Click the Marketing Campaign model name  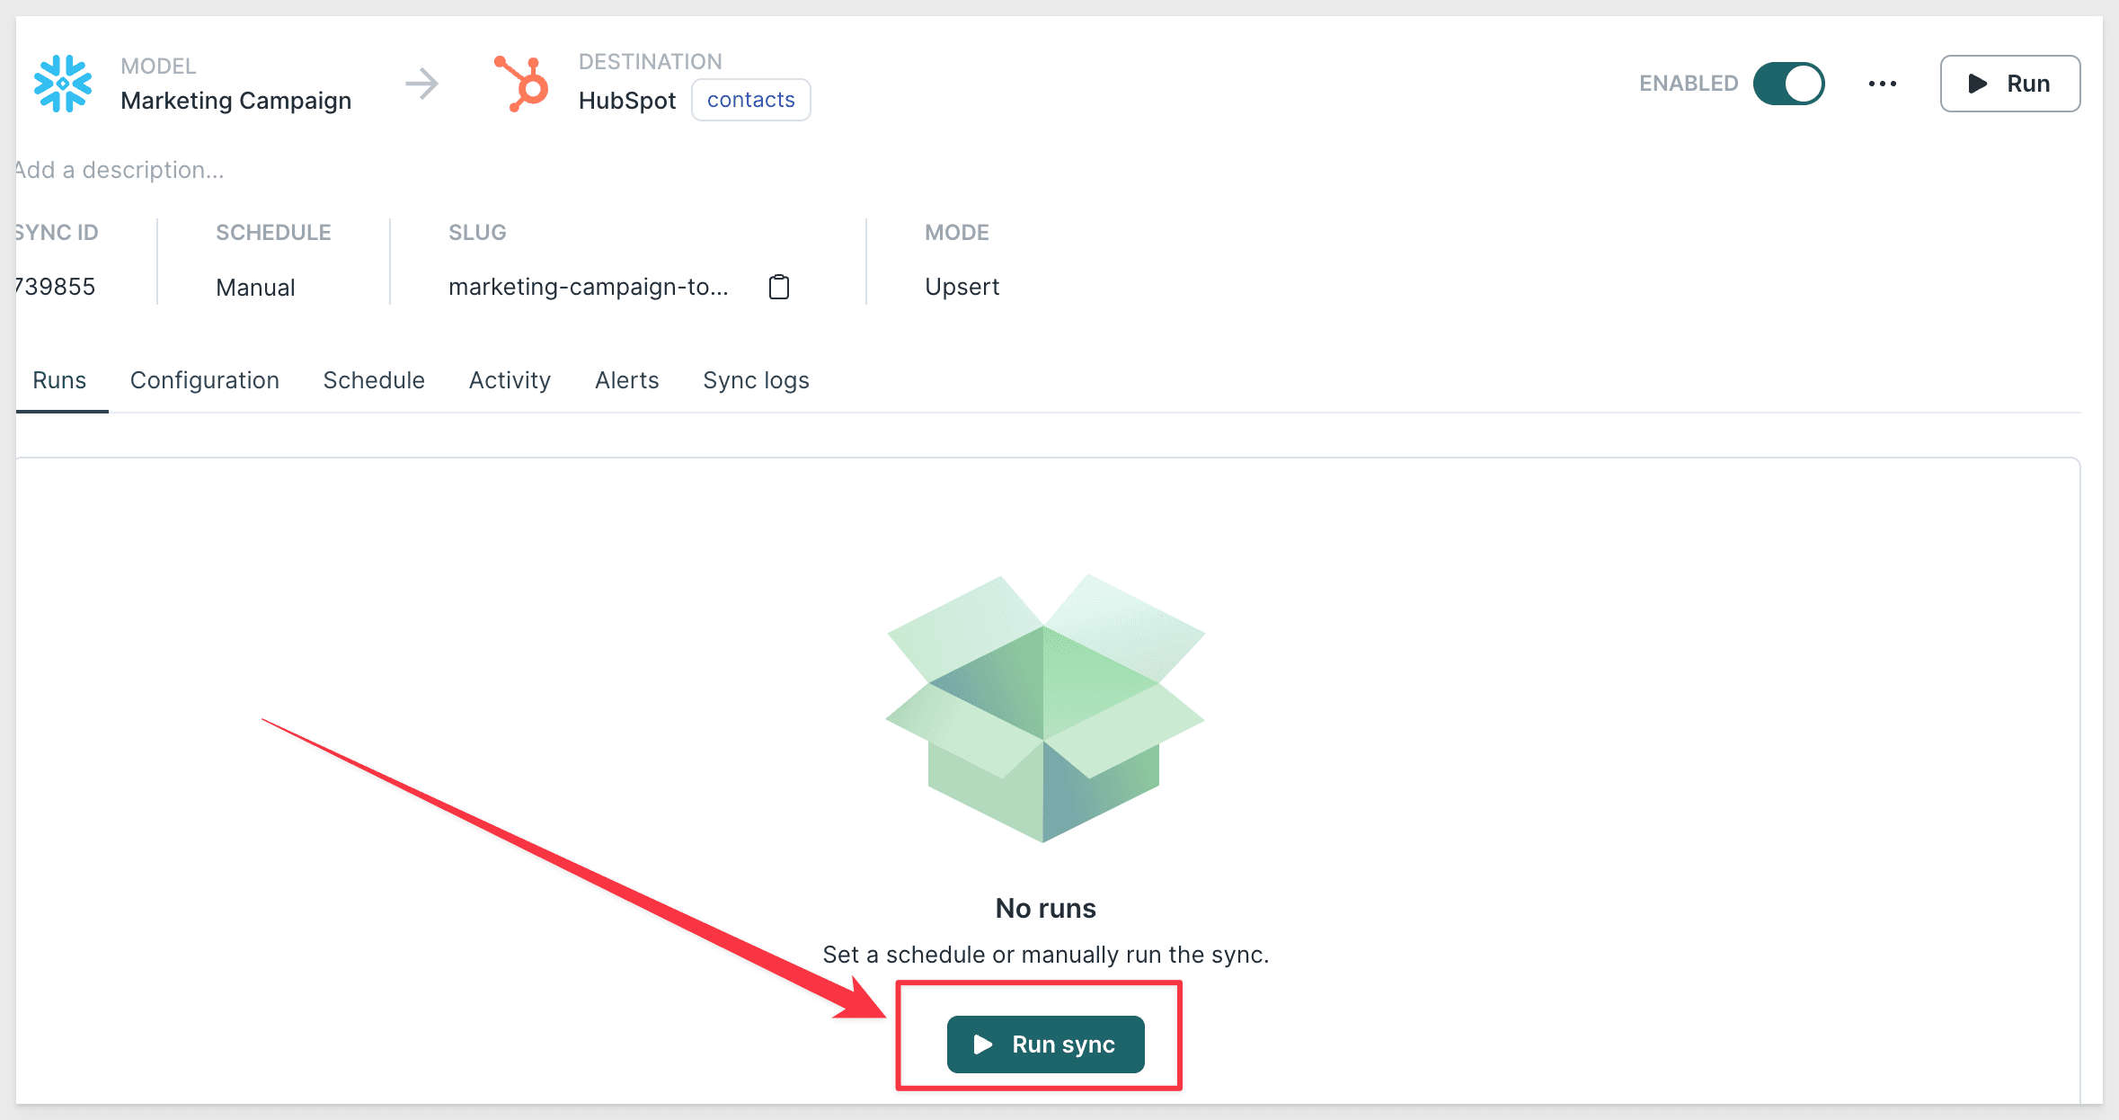pos(235,101)
